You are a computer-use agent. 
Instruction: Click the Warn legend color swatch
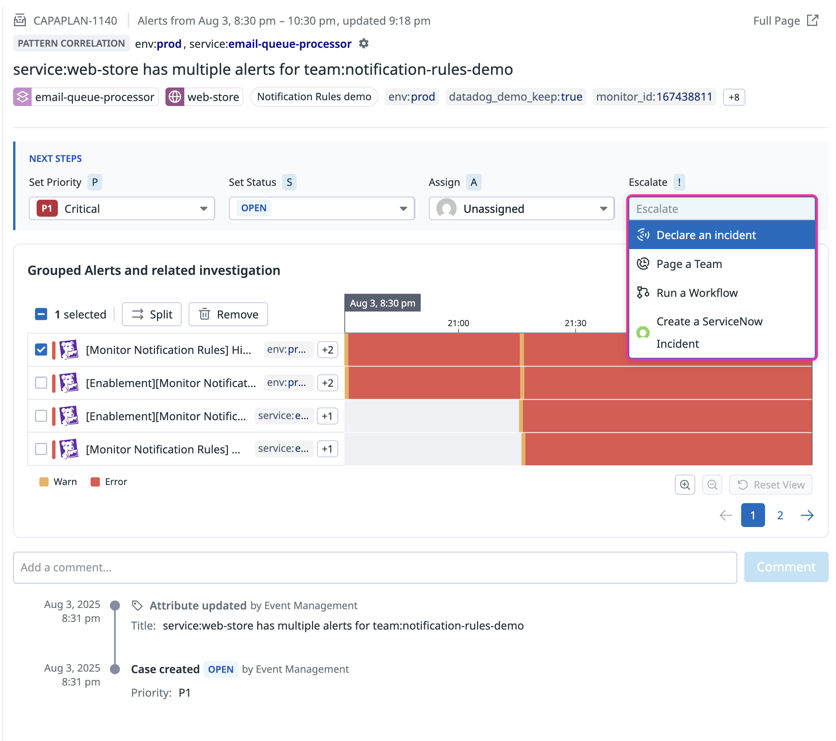pos(44,482)
